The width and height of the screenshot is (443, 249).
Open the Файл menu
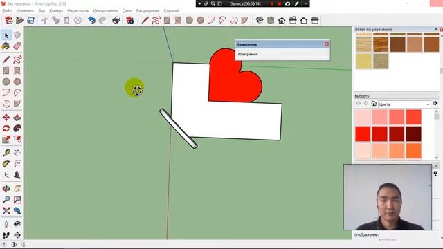point(7,11)
